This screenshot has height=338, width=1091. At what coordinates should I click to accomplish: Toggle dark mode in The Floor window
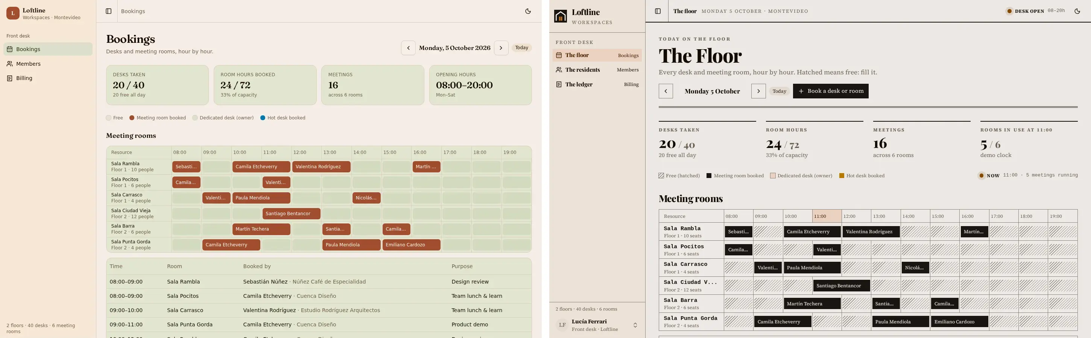pyautogui.click(x=1077, y=11)
